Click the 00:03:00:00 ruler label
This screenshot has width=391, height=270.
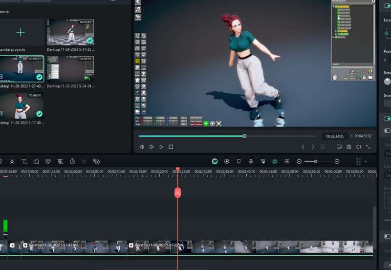click(333, 171)
